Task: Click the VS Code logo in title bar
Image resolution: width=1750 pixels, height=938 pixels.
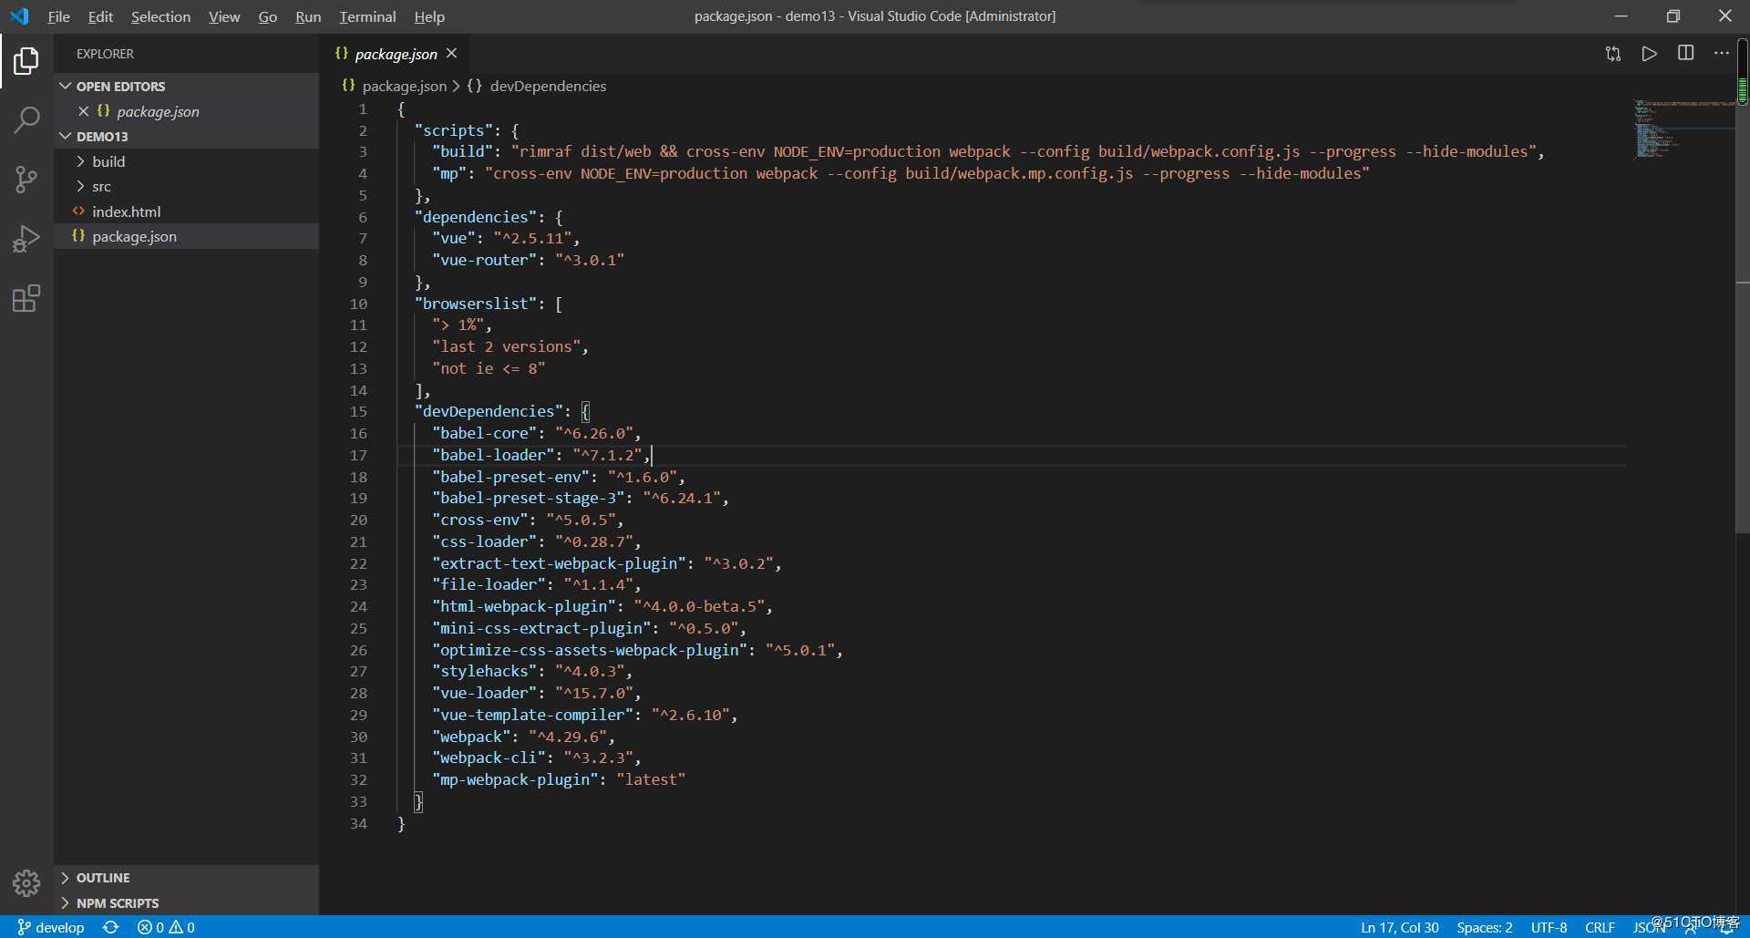Action: 19,16
